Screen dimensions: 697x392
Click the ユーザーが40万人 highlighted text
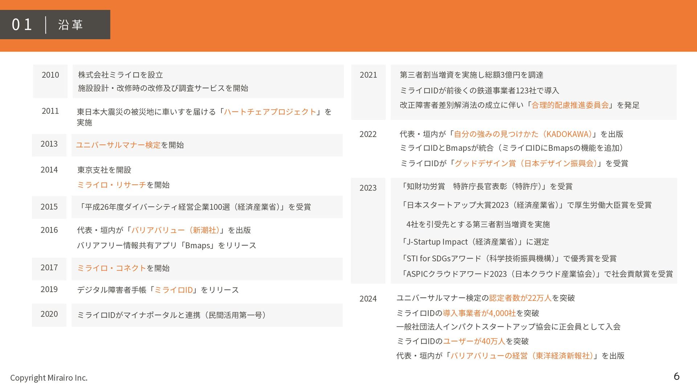(x=474, y=341)
